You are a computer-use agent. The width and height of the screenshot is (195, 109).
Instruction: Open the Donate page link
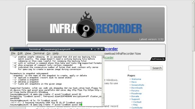(x=135, y=96)
